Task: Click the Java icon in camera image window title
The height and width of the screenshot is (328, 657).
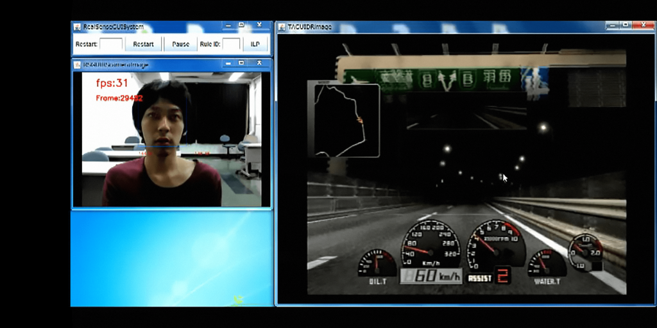Action: (77, 65)
